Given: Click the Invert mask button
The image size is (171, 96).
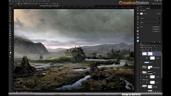Looking at the screenshot, I should coord(156,31).
